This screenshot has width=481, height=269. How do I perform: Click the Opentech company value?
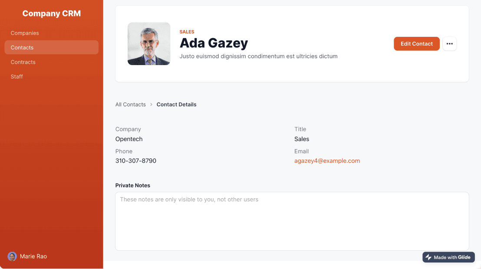pos(129,139)
